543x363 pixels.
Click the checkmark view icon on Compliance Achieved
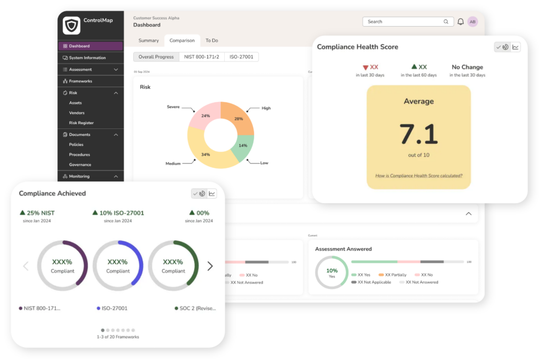195,194
